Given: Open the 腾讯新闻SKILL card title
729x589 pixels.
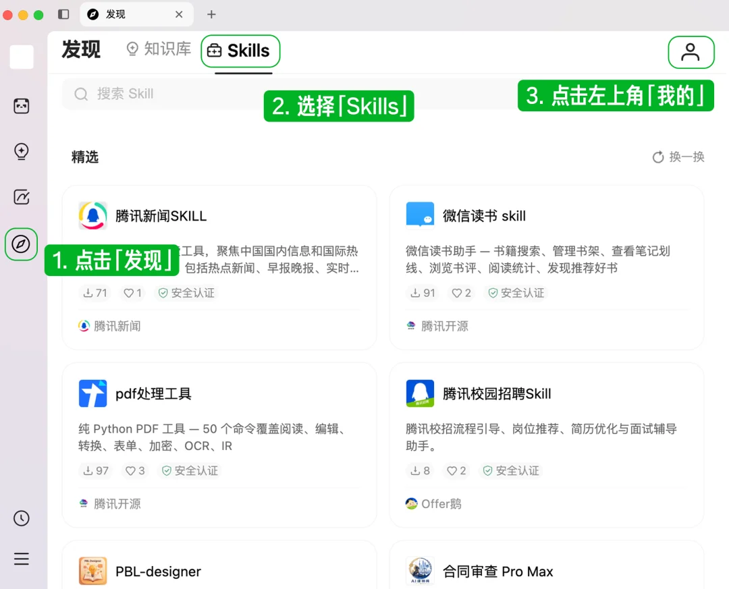Looking at the screenshot, I should [x=161, y=216].
